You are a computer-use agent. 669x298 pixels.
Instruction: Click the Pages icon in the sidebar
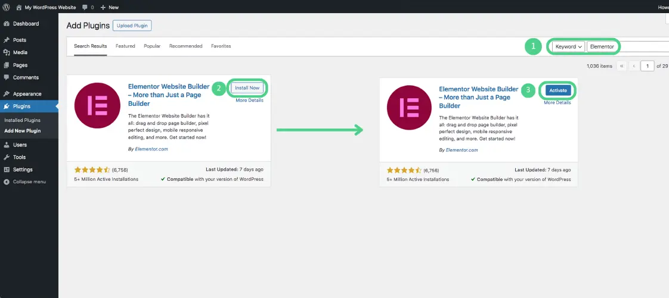[7, 65]
